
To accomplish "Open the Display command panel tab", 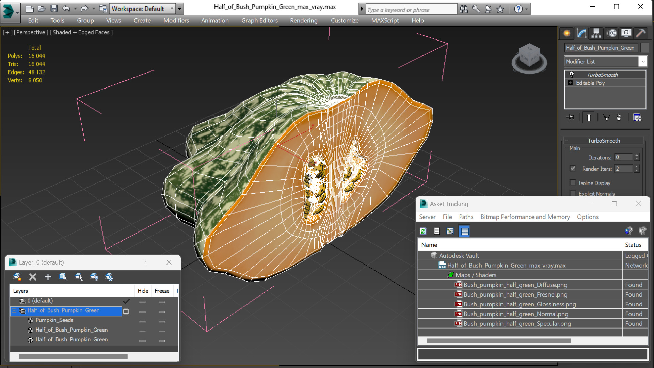I will click(626, 33).
